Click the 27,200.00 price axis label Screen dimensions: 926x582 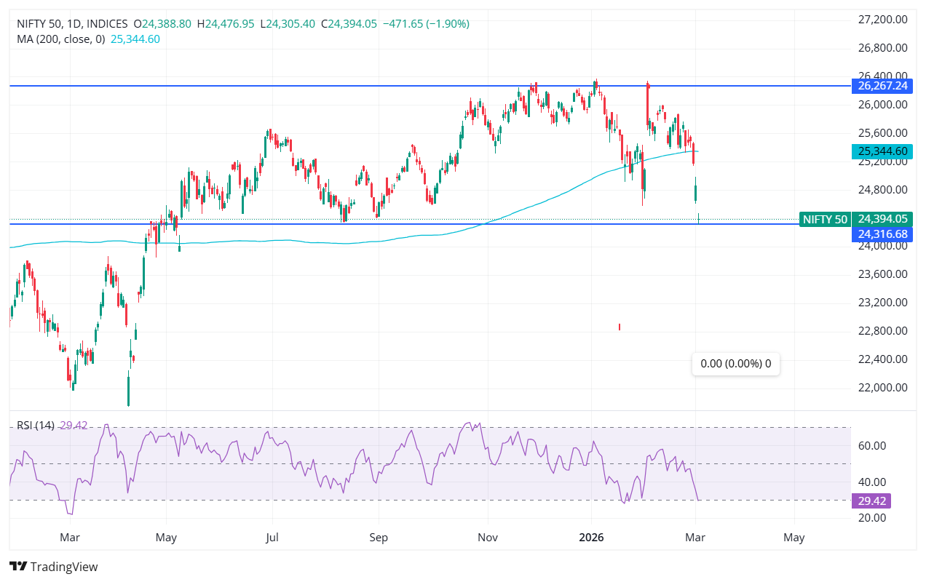point(883,20)
